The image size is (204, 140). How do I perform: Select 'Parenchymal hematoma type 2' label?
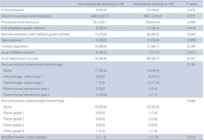click(x=27, y=95)
